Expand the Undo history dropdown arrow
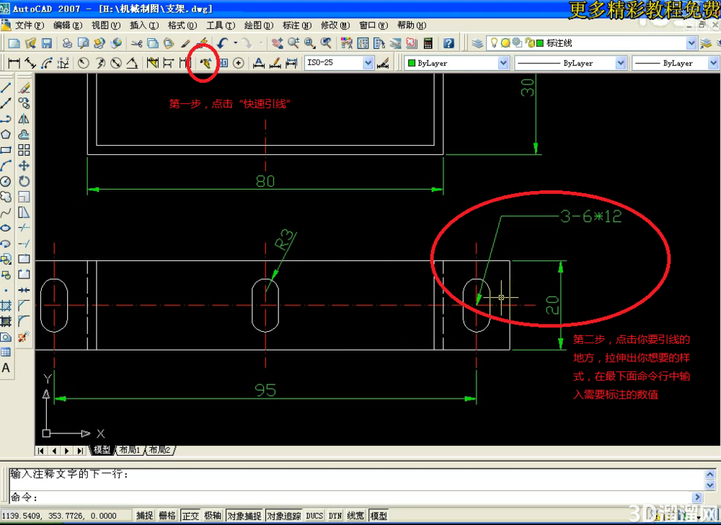 click(x=236, y=43)
